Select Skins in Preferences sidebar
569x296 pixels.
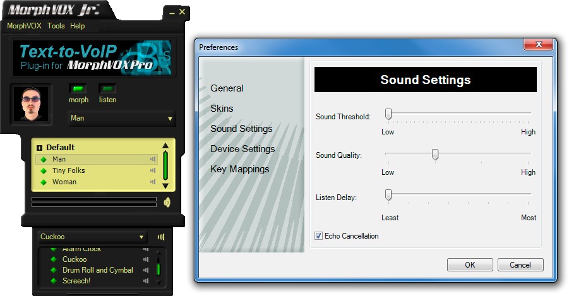coord(222,109)
